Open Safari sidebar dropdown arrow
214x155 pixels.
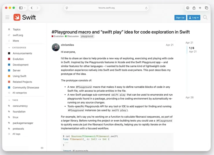[25, 8]
